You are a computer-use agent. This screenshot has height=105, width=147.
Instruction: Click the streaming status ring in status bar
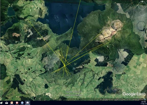[145, 99]
